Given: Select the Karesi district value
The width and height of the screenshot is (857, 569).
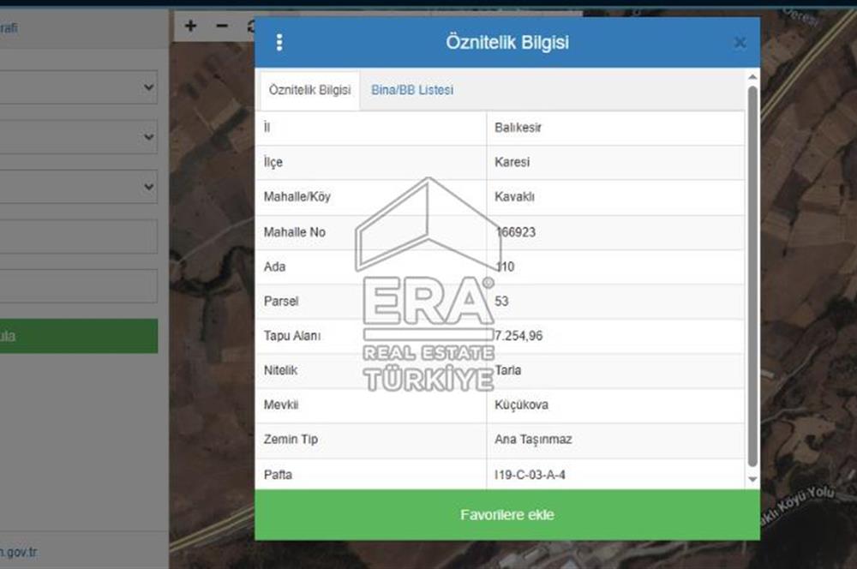Looking at the screenshot, I should [x=512, y=162].
